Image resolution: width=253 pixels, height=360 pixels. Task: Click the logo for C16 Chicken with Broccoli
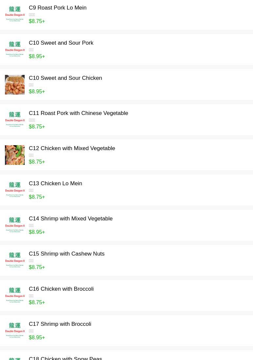click(x=15, y=296)
